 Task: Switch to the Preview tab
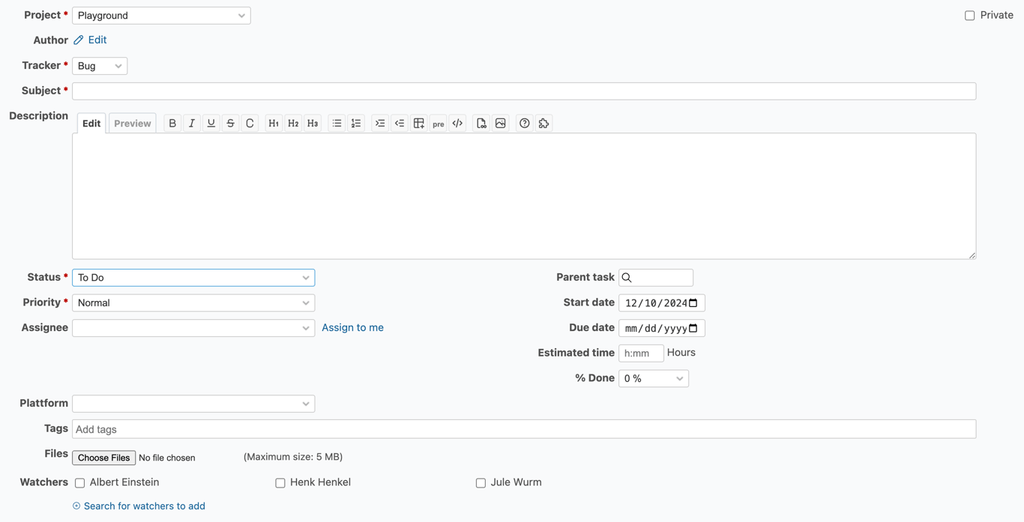(132, 122)
